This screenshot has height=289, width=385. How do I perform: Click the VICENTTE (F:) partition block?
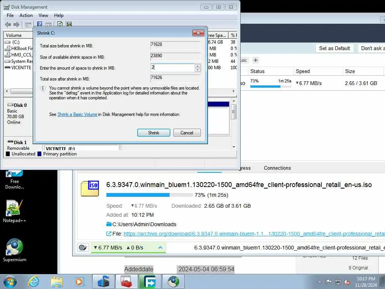click(82, 148)
